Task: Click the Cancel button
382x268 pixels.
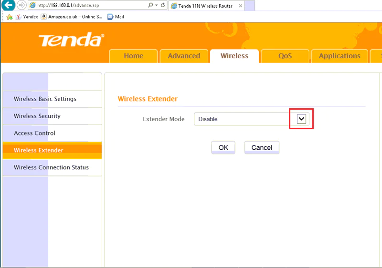Action: pos(262,148)
